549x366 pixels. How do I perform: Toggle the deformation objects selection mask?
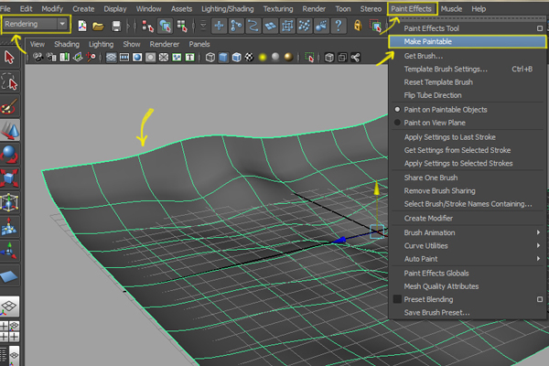coord(287,26)
